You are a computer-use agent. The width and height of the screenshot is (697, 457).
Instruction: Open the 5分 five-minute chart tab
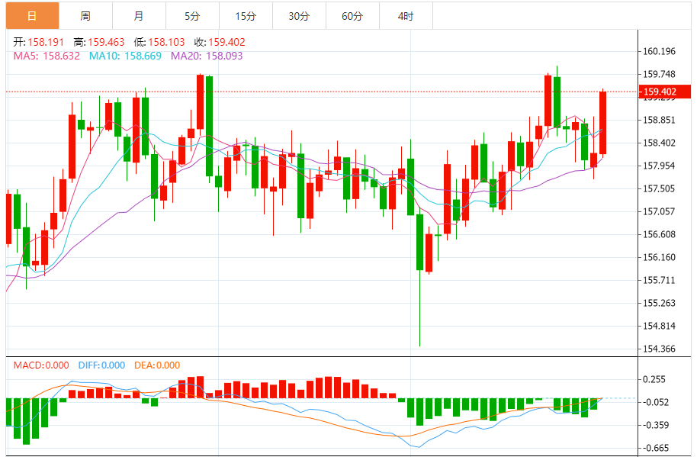point(192,16)
